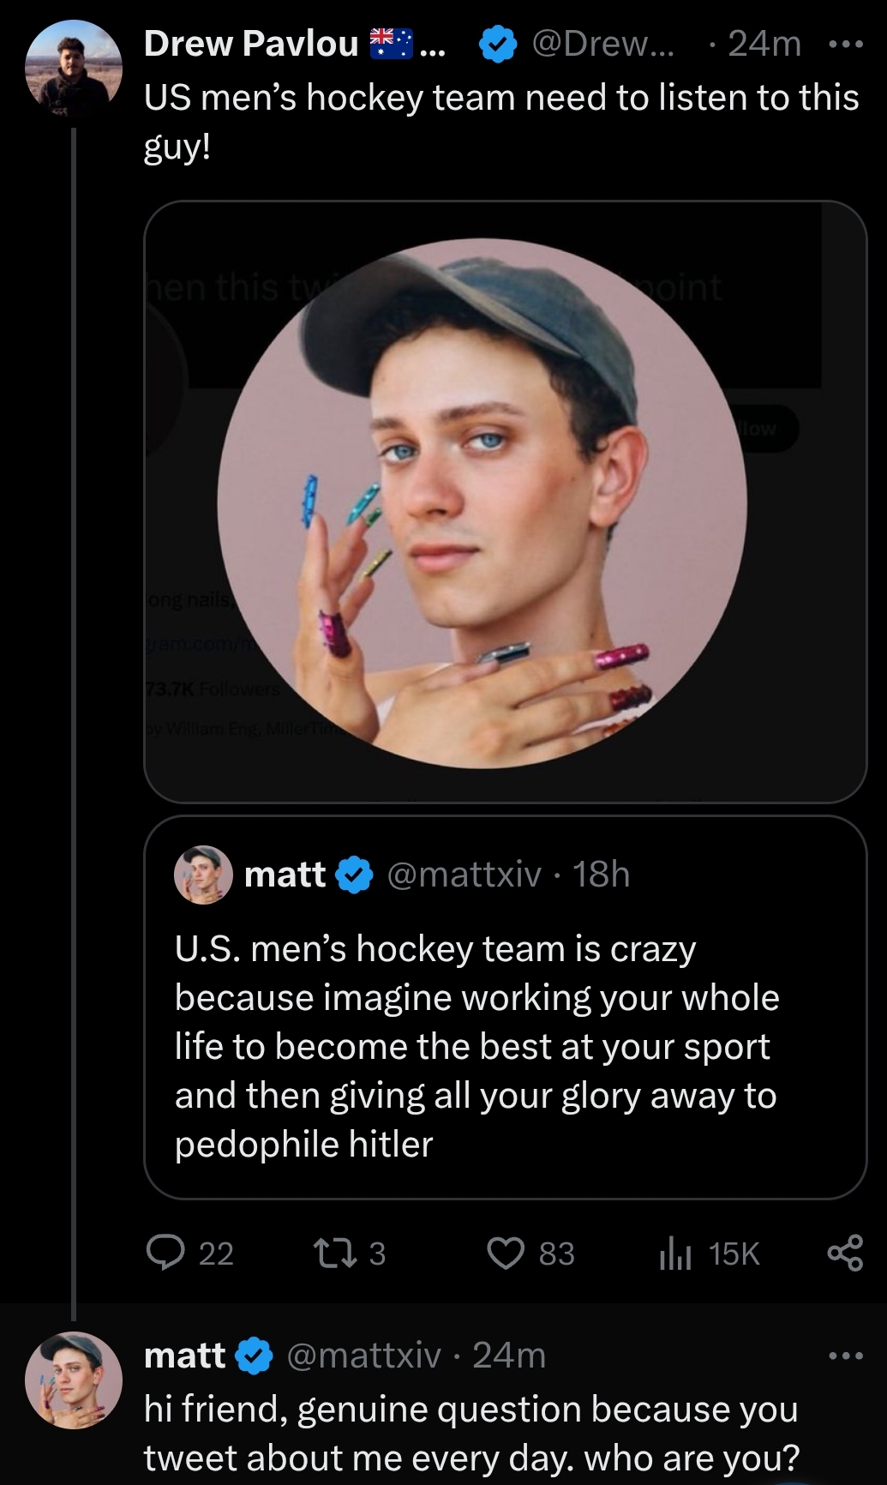Tap matt's name in the reply

point(184,1356)
